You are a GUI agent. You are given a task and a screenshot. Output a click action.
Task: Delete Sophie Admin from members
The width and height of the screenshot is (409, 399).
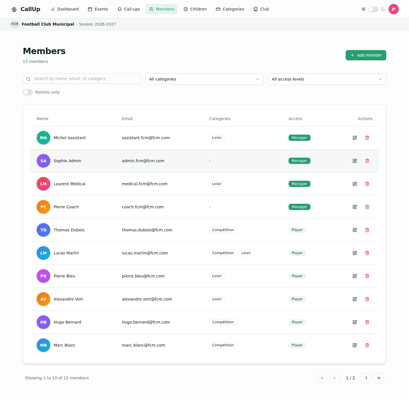(367, 161)
